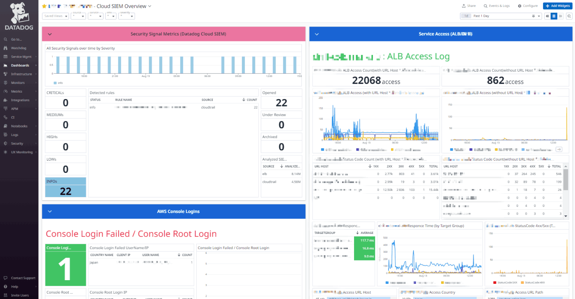This screenshot has width=575, height=299.
Task: Open the dashboard title dropdown chevron
Action: point(149,6)
